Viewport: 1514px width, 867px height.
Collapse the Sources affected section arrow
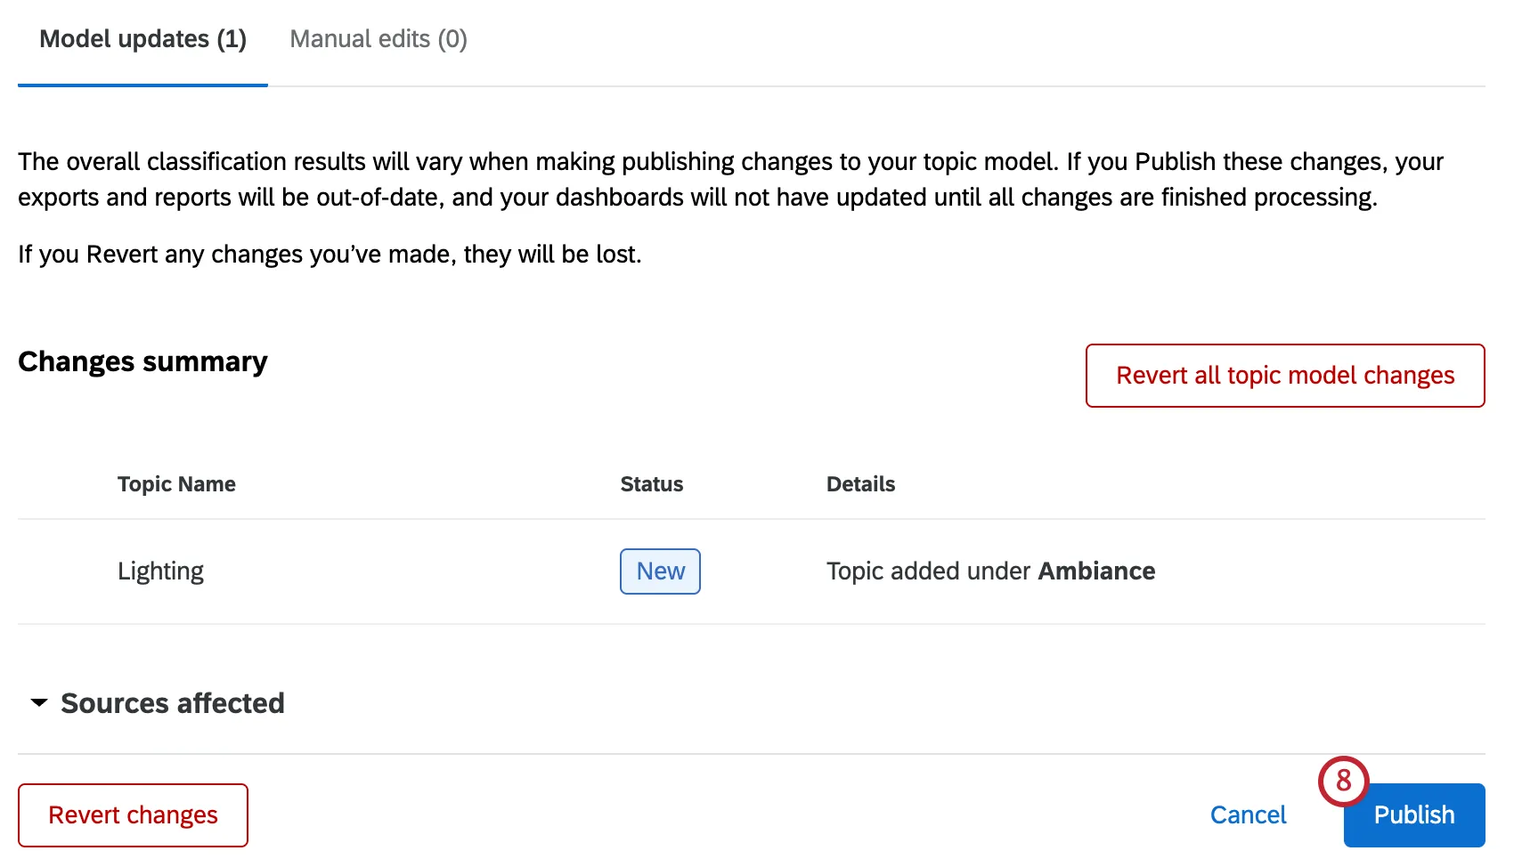tap(39, 703)
